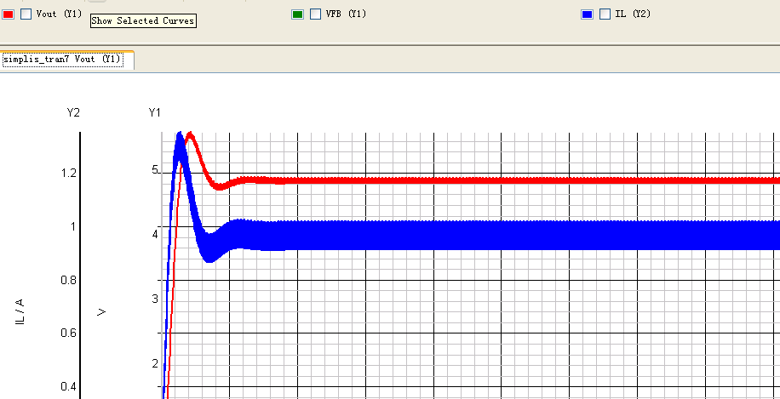Viewport: 780px width, 399px height.
Task: Click the 1.2 tick on Y2 axis
Action: [x=66, y=174]
